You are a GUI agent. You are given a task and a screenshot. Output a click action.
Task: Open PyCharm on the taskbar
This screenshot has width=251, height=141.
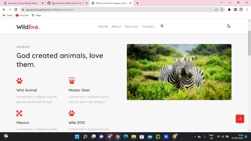pos(158,137)
